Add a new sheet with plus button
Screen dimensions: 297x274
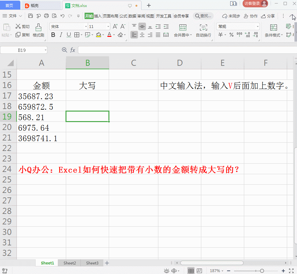click(107, 263)
